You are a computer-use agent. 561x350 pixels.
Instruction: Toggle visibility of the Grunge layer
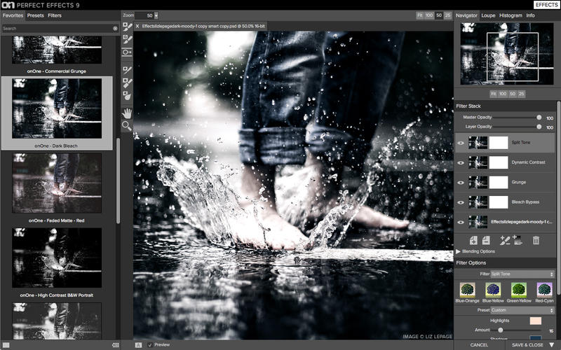[x=461, y=182]
